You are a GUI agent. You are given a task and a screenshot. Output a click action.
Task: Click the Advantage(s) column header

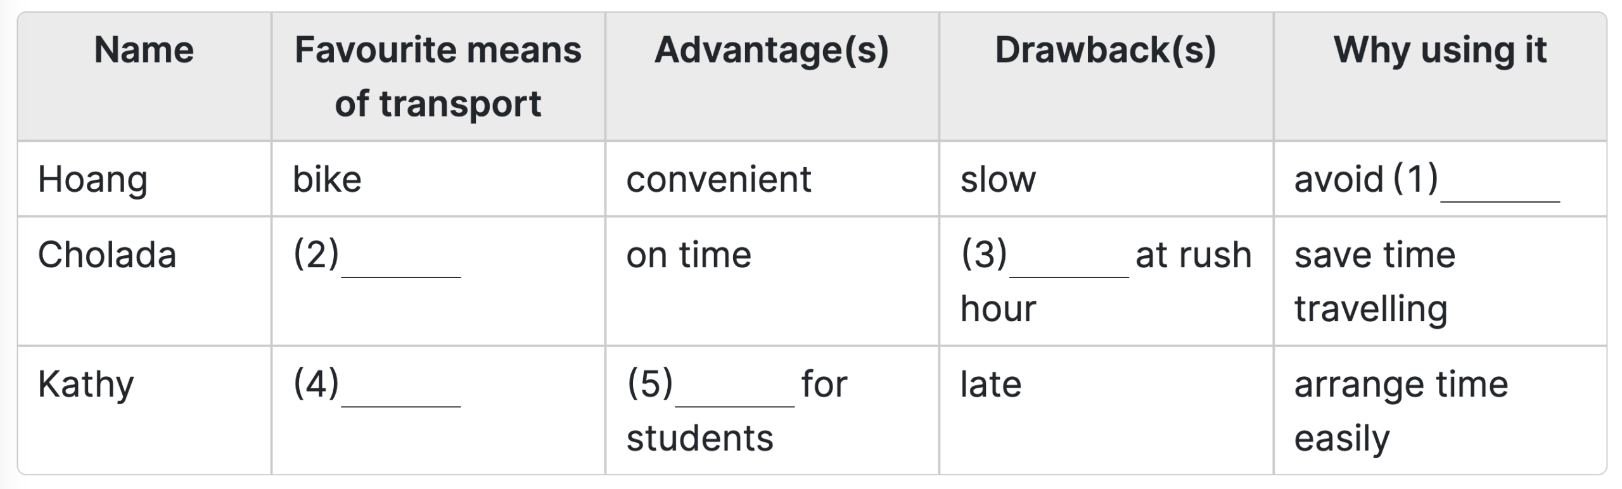771,51
